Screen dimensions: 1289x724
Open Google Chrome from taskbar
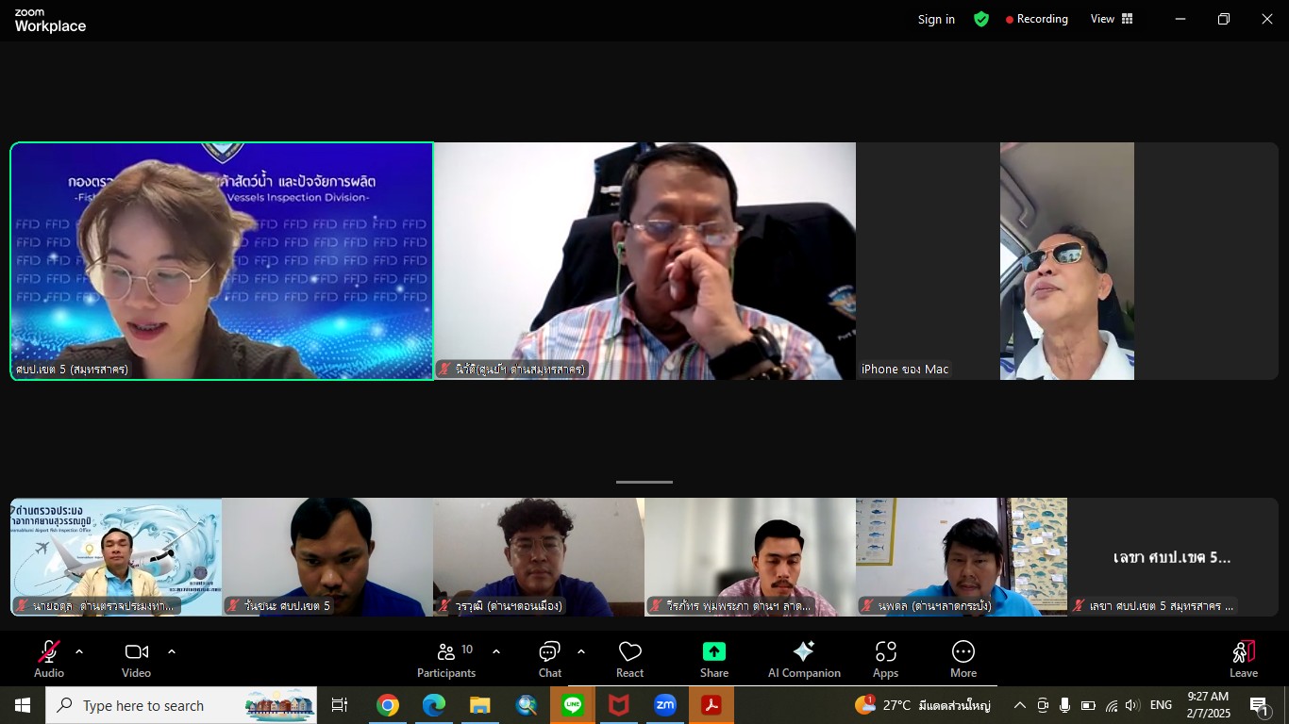pos(388,705)
